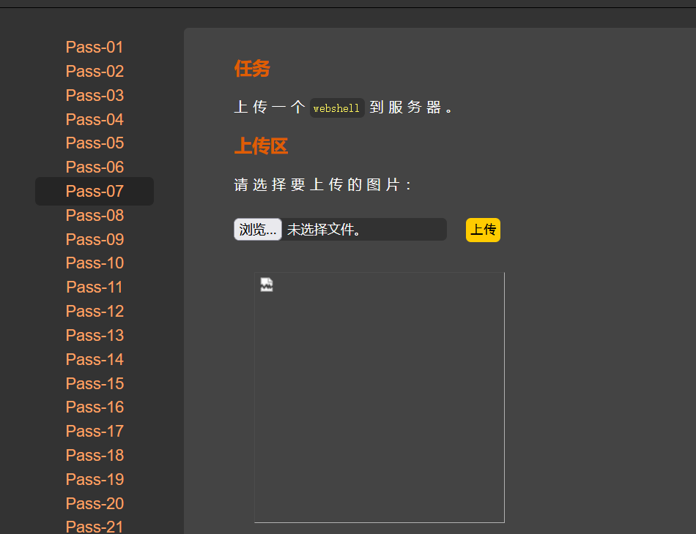Screen dimensions: 696x534
Task: Open Pass-21 at the list bottom
Action: pos(95,527)
